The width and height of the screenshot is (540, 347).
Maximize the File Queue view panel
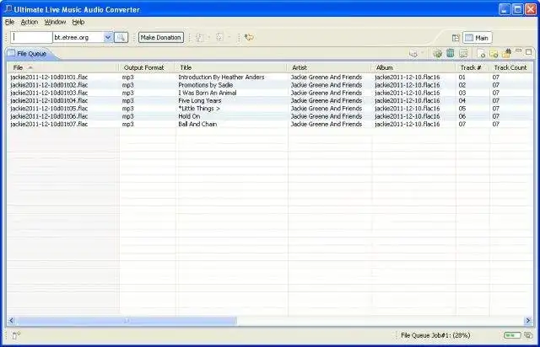click(529, 52)
